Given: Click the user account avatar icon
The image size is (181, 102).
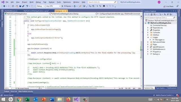Looking at the screenshot, I should point(159,2).
